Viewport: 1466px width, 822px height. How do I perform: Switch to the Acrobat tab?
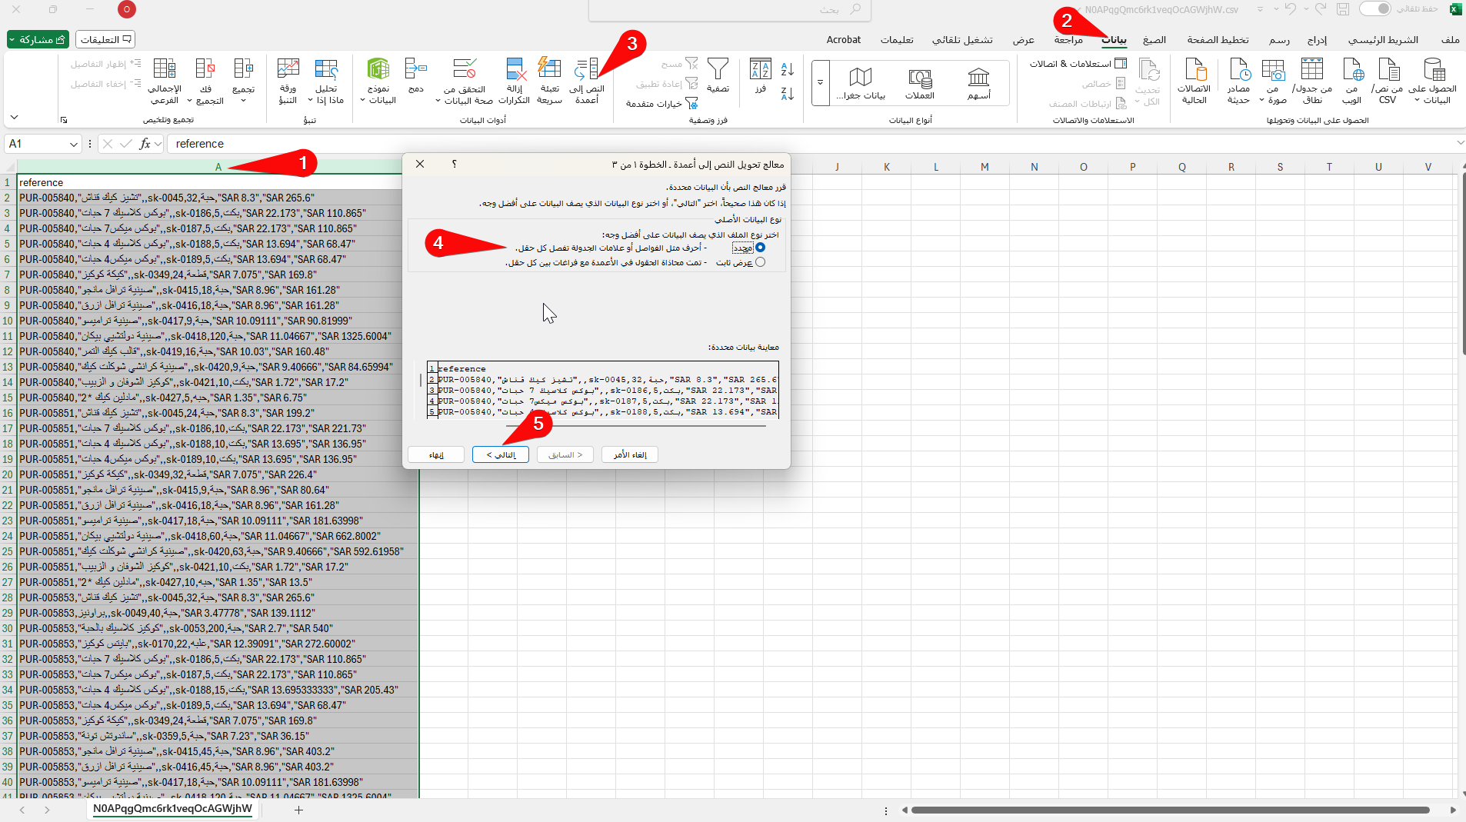[x=844, y=40]
